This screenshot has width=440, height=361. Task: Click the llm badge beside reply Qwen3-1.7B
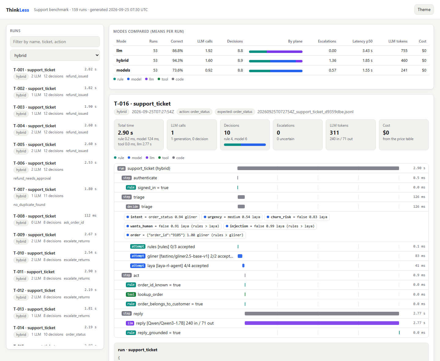pyautogui.click(x=130, y=323)
